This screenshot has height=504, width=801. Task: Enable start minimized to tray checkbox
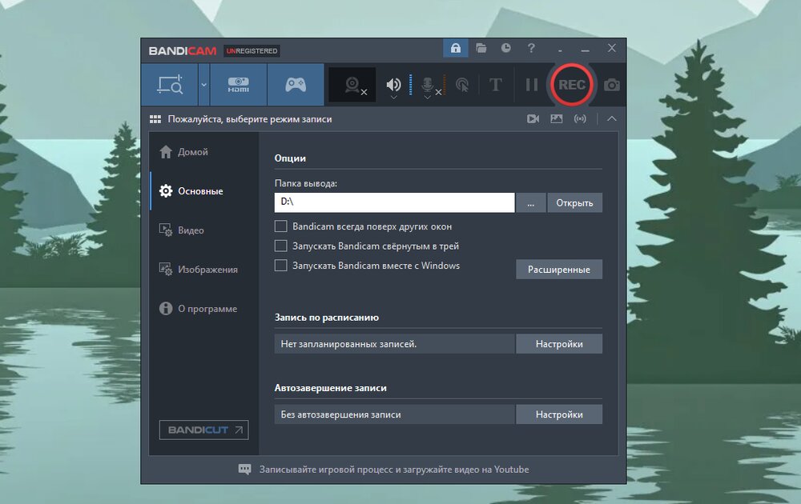click(281, 246)
